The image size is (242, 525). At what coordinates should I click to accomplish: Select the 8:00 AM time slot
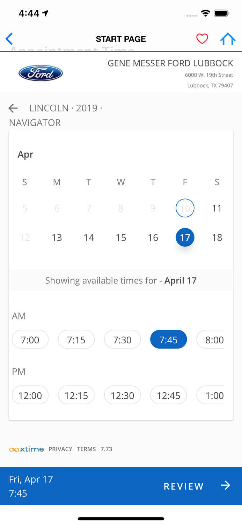click(x=211, y=339)
